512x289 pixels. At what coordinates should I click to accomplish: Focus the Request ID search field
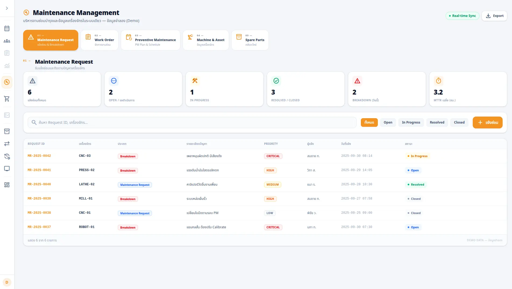[x=192, y=122]
